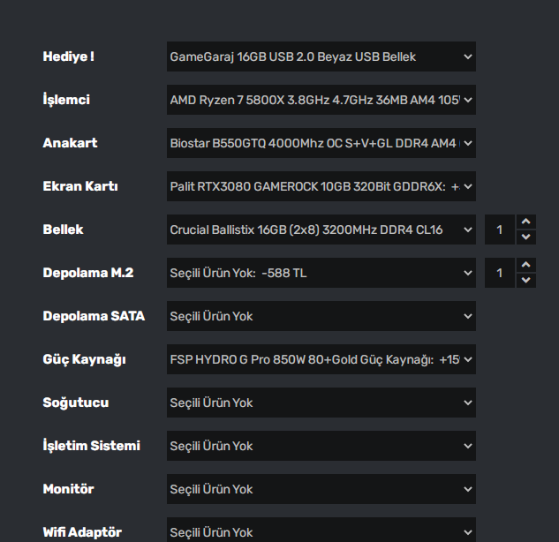559x542 pixels.
Task: Expand the Wifi Adaptör dropdown
Action: point(321,531)
